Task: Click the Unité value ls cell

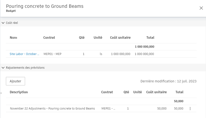Action: point(101,54)
